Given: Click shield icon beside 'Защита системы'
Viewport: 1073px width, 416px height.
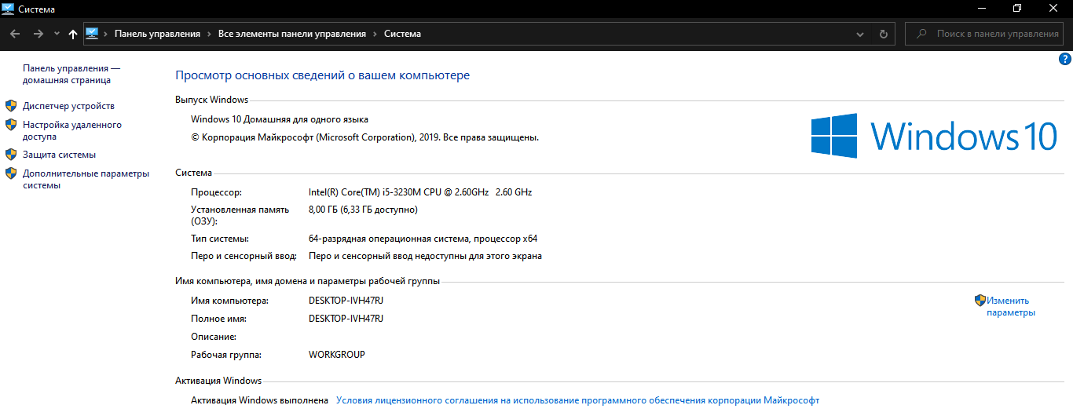Looking at the screenshot, I should point(11,154).
